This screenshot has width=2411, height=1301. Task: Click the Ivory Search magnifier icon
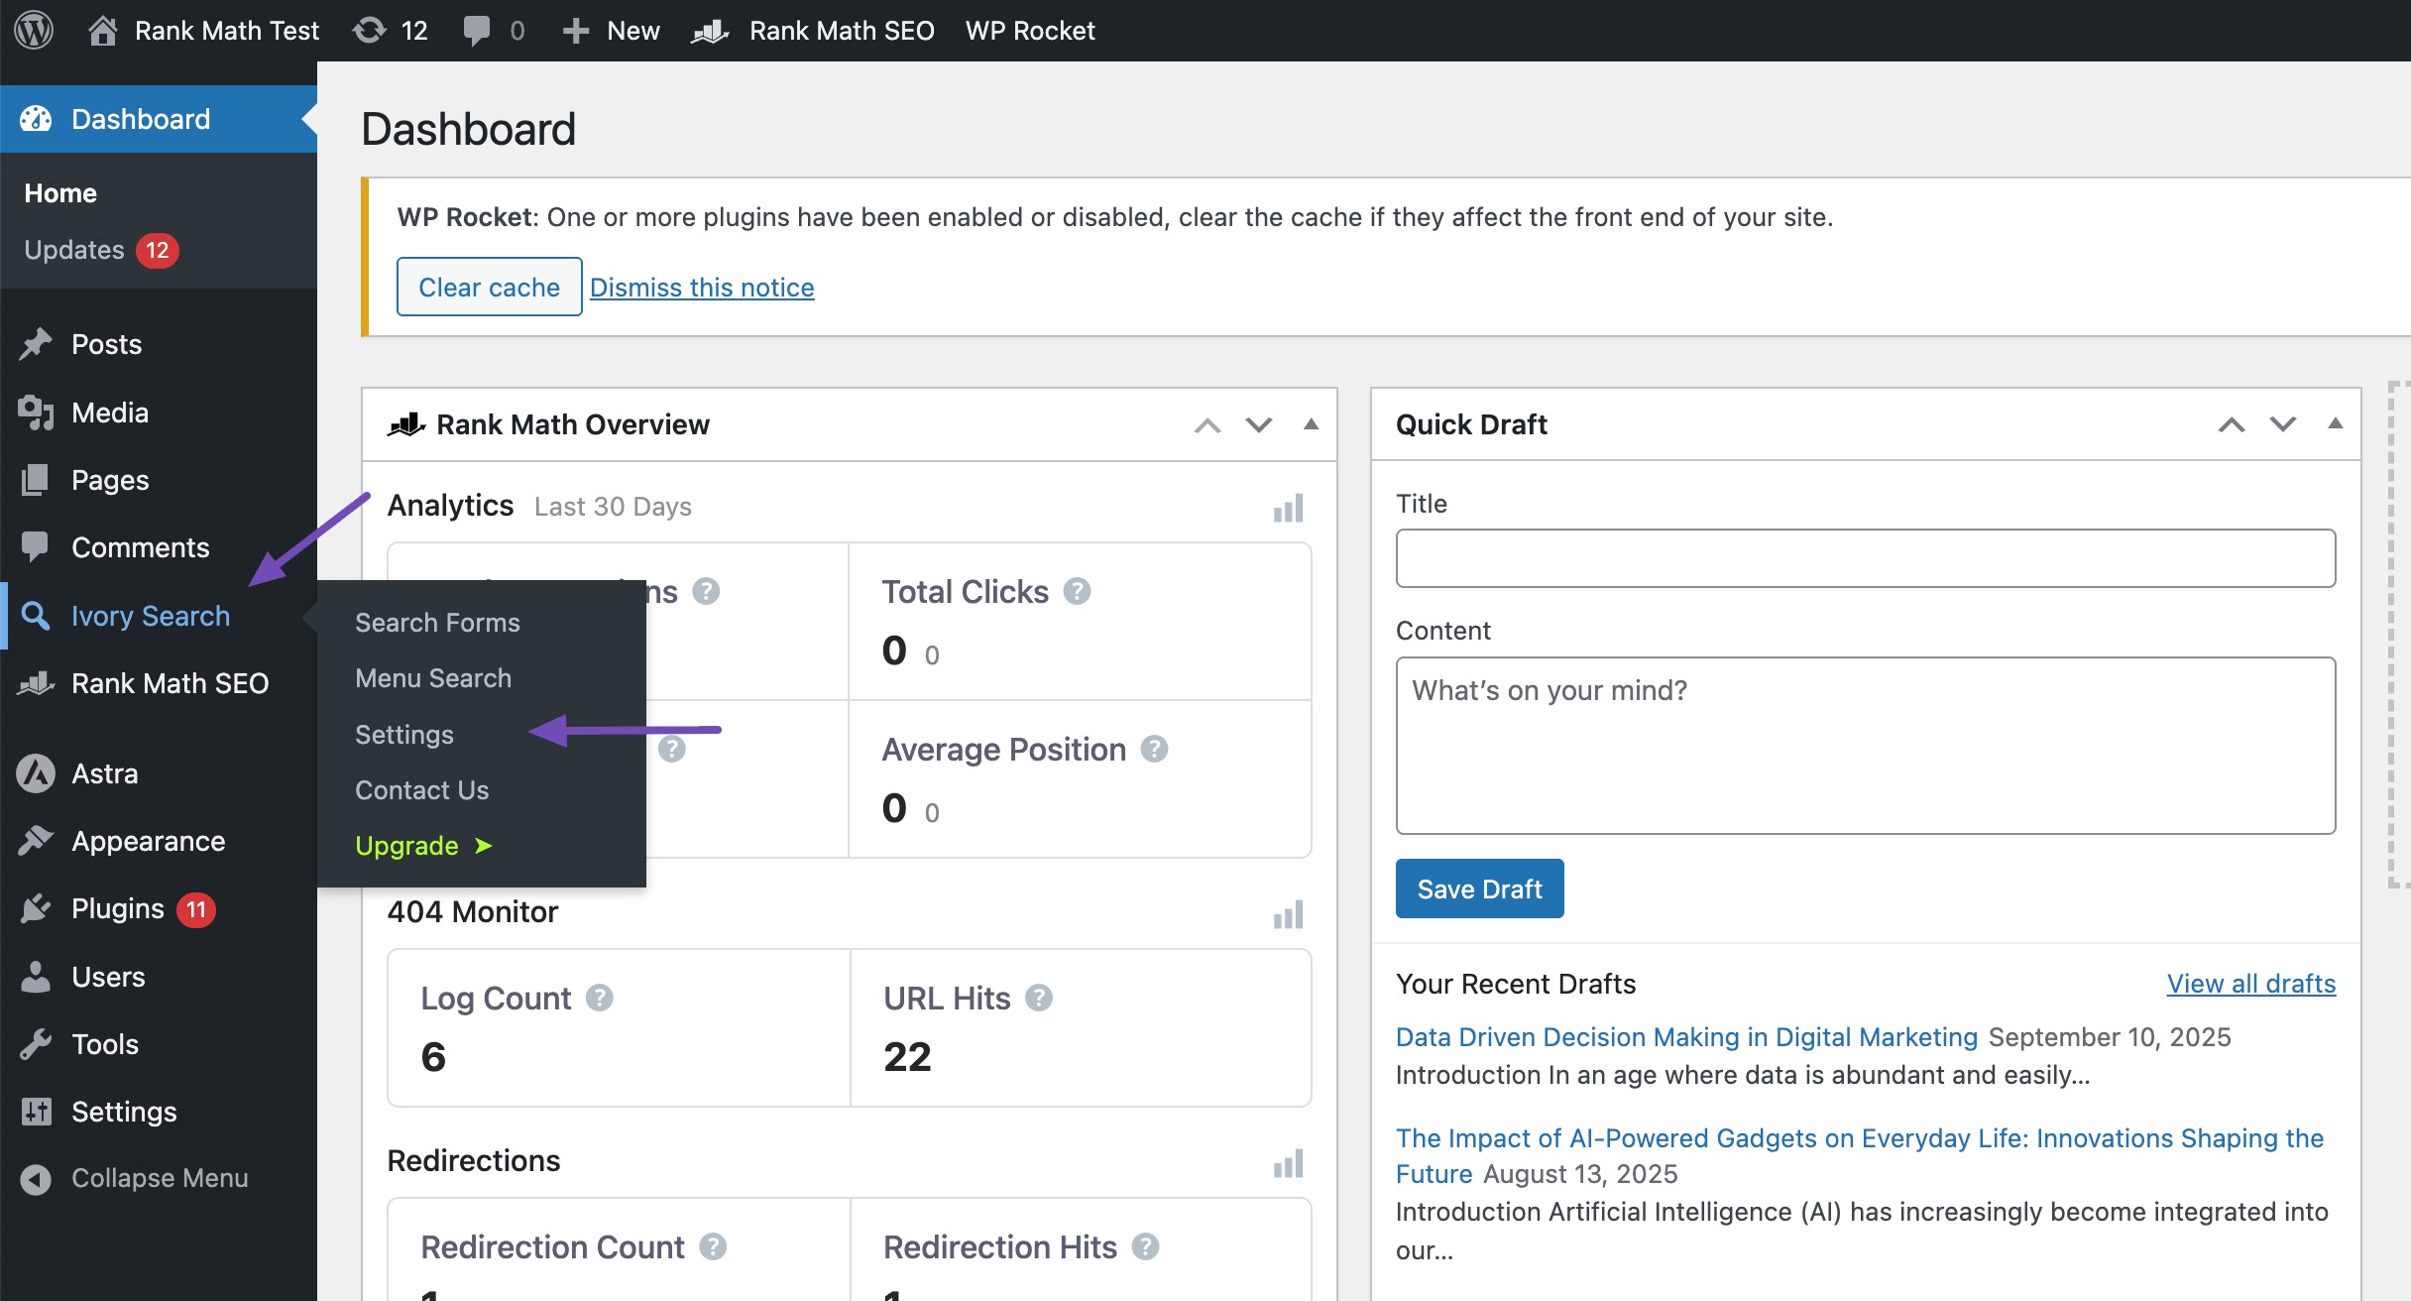tap(36, 616)
